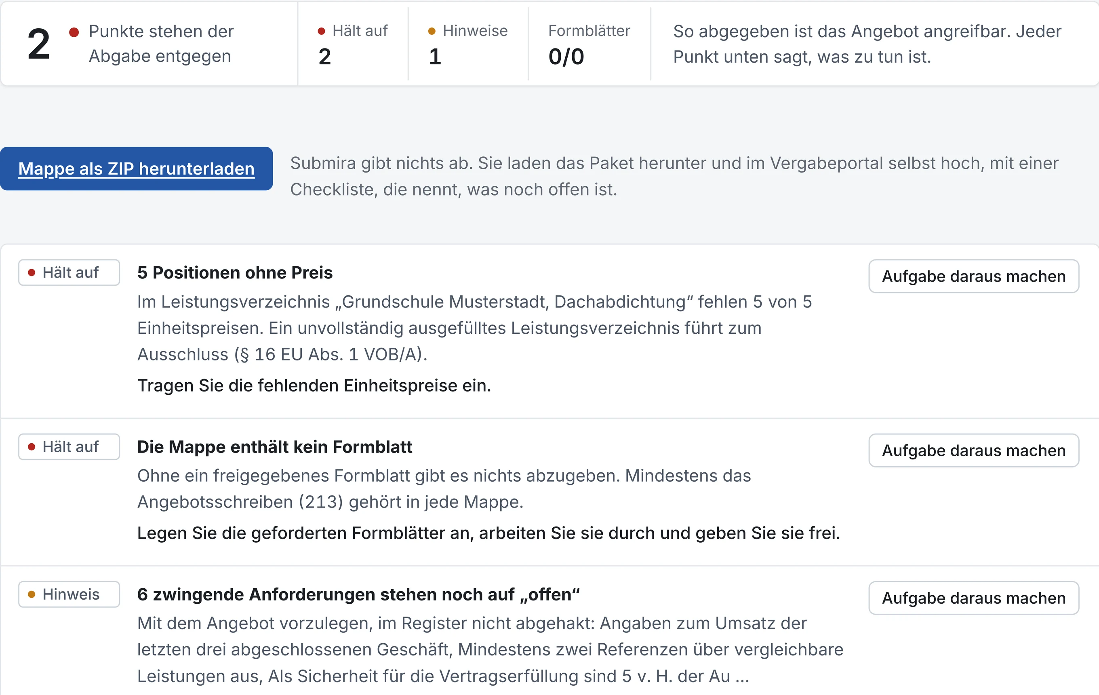Click Aufgabe daraus machen for 5 Positionen ohne Preis
This screenshot has height=695, width=1099.
[x=973, y=276]
